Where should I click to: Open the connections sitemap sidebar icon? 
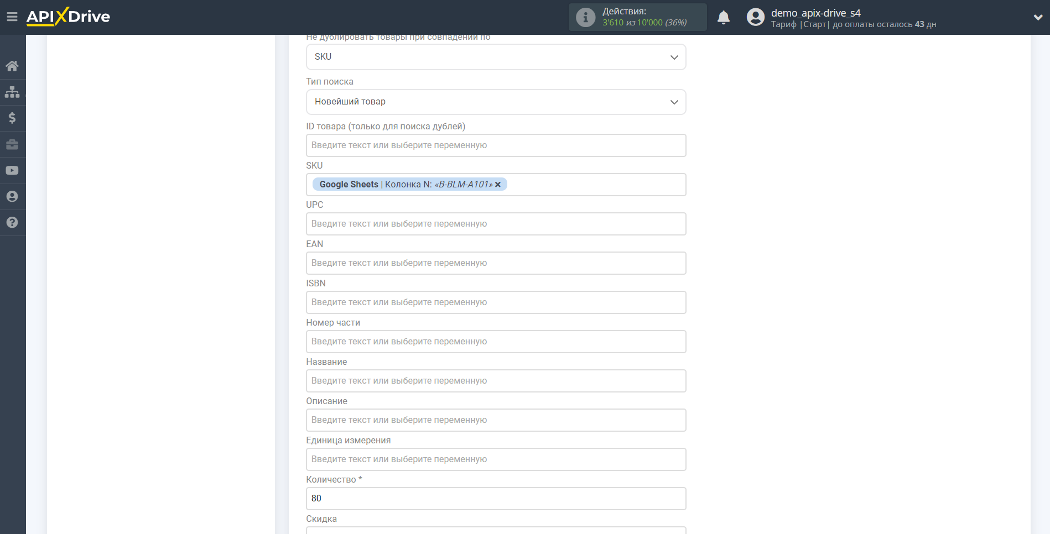point(12,92)
